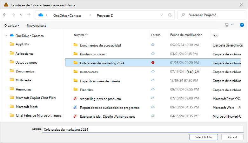Click the search magnifier icon
Image resolution: width=248 pixels, height=143 pixels.
coord(183,15)
